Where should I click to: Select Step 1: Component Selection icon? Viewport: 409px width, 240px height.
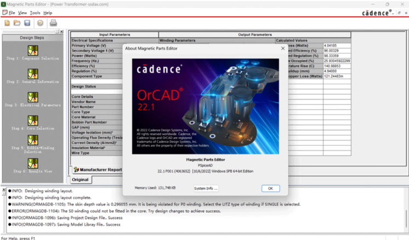click(x=33, y=50)
